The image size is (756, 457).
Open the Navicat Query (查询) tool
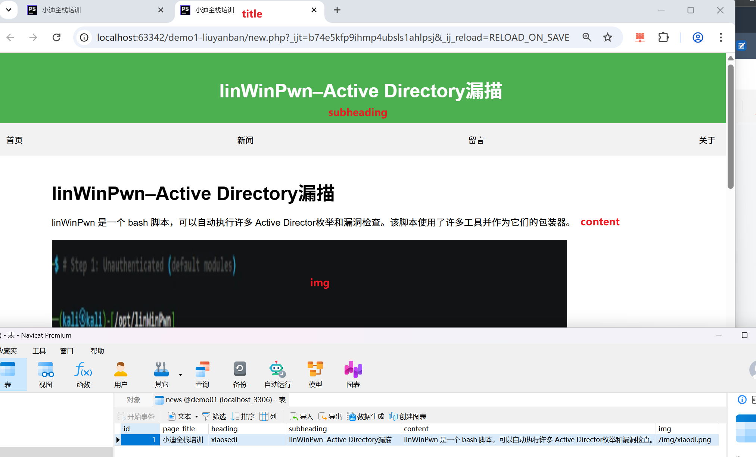(x=202, y=374)
